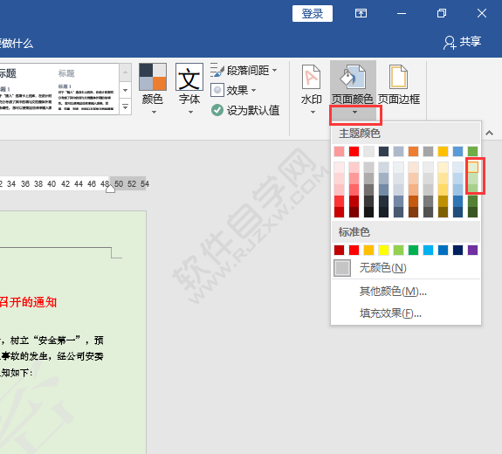Pick light green theme swatch (selected)

[x=472, y=167]
